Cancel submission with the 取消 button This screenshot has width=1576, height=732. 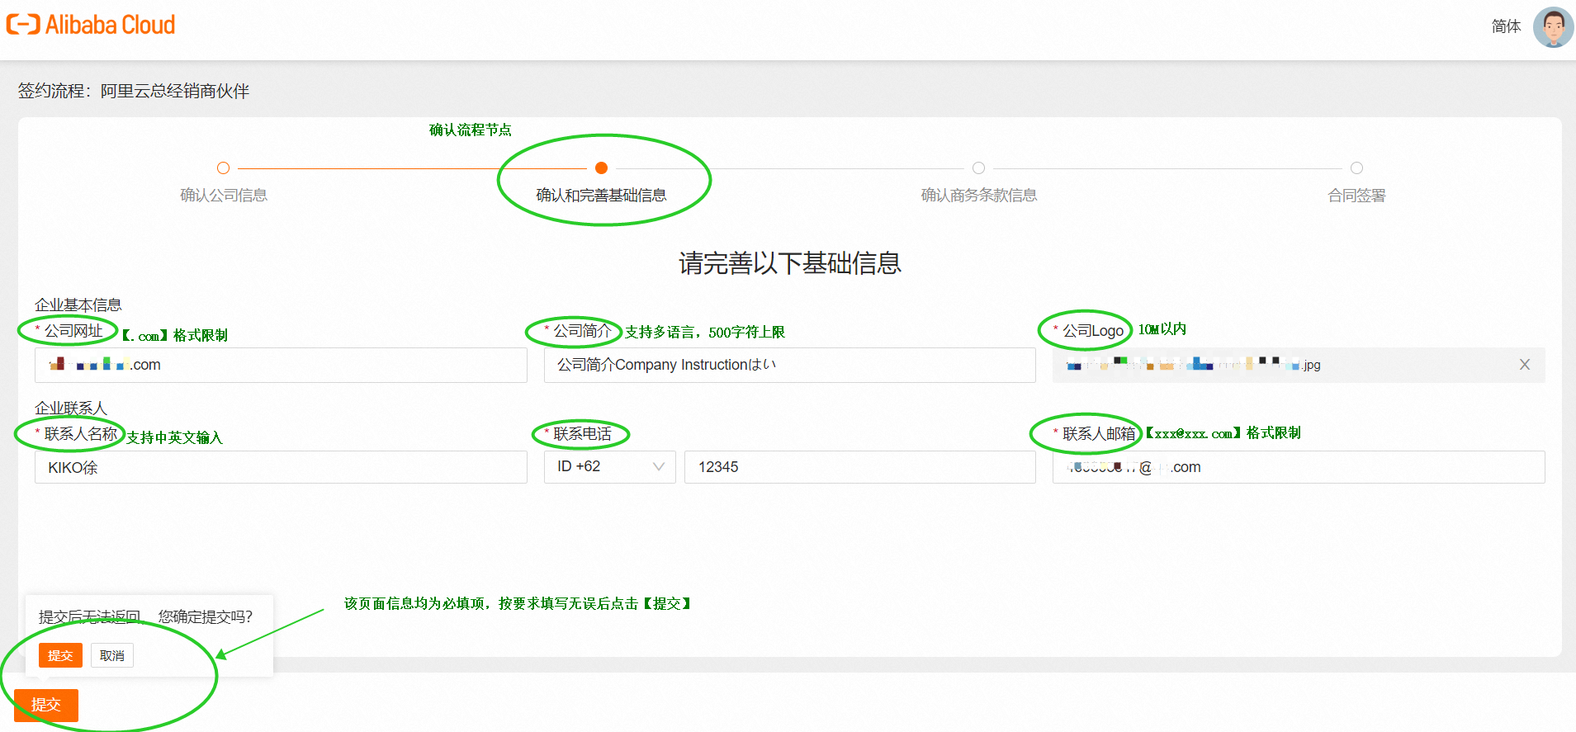click(x=112, y=655)
